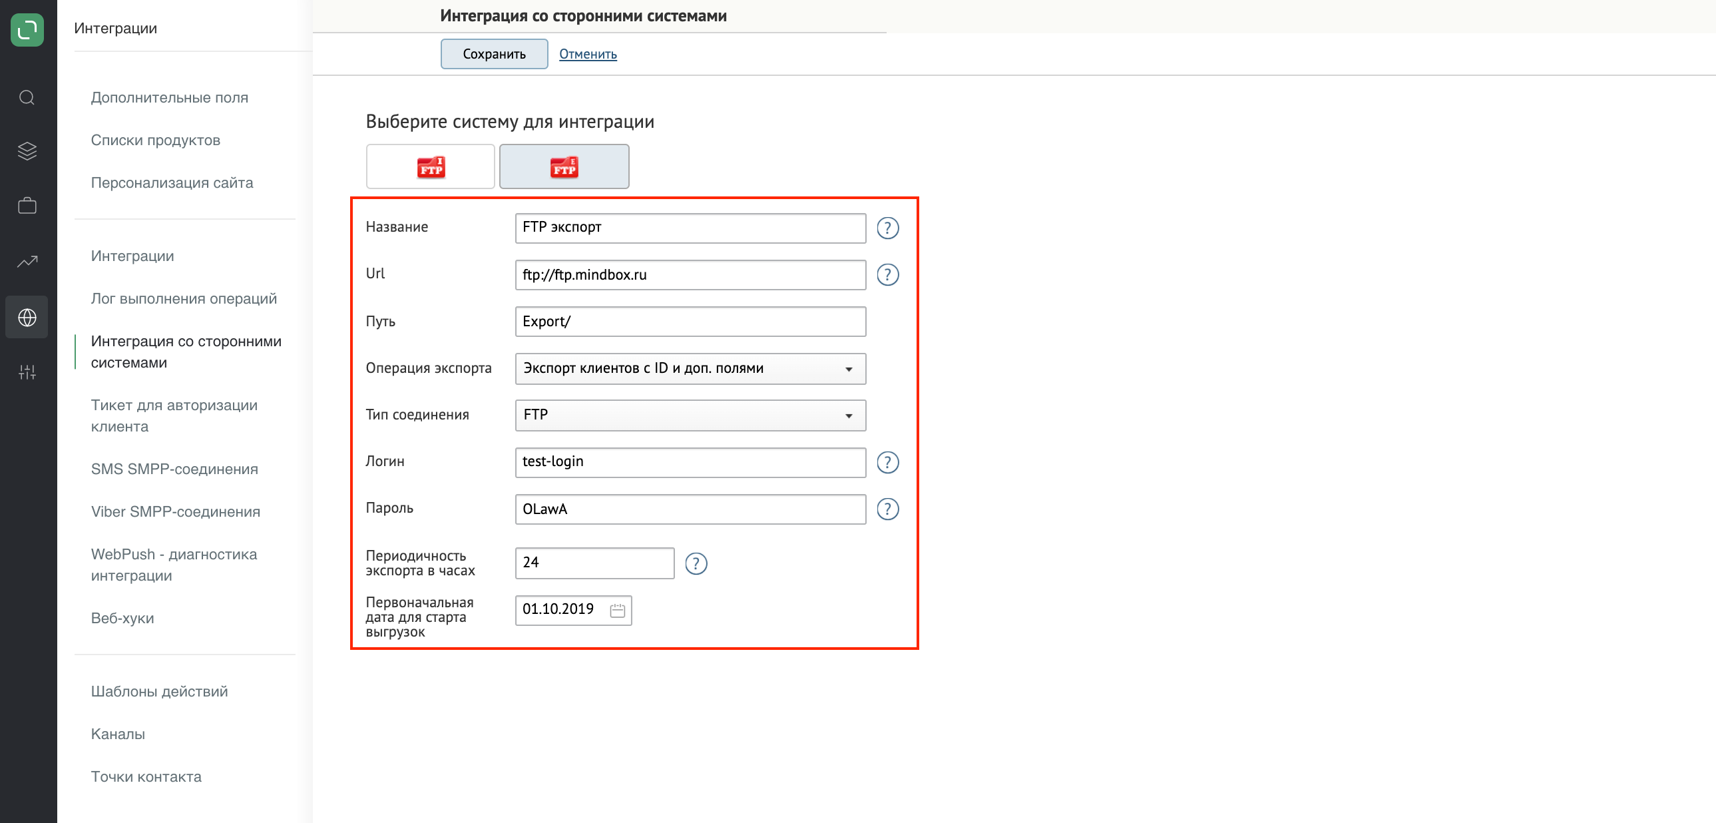Open WebPush - диагностика интеграции
The width and height of the screenshot is (1716, 823).
tap(174, 565)
